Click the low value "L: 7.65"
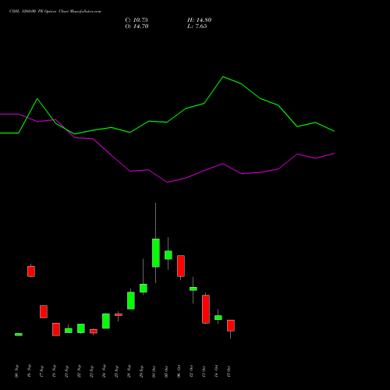This screenshot has height=390, width=390. pos(197,27)
